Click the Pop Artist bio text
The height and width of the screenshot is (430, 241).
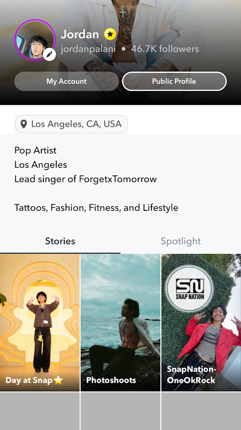pos(35,150)
